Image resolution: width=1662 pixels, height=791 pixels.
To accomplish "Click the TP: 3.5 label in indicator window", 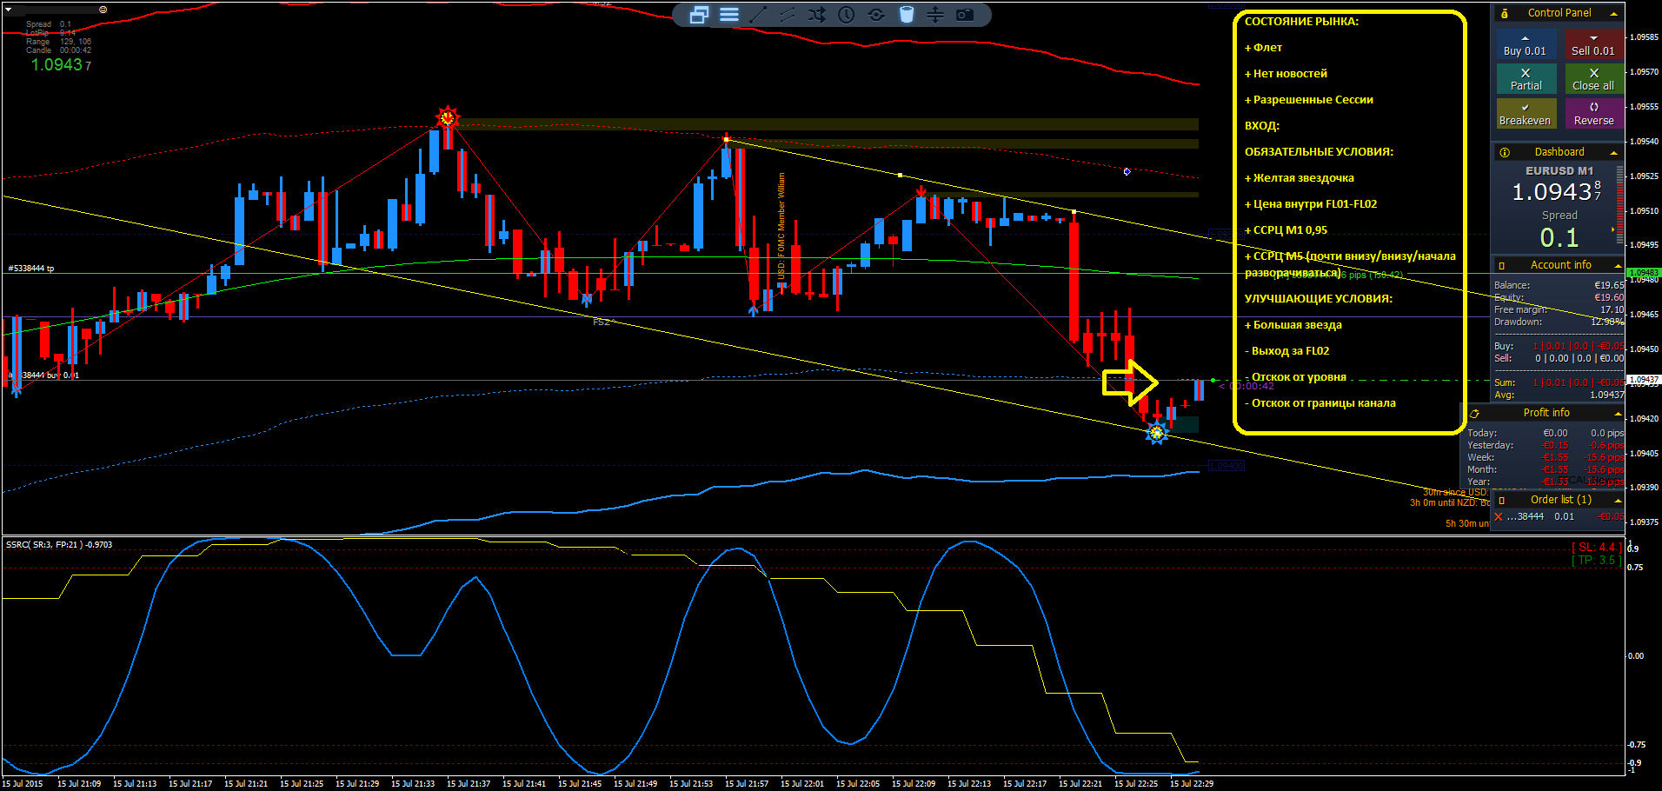I will [1597, 560].
